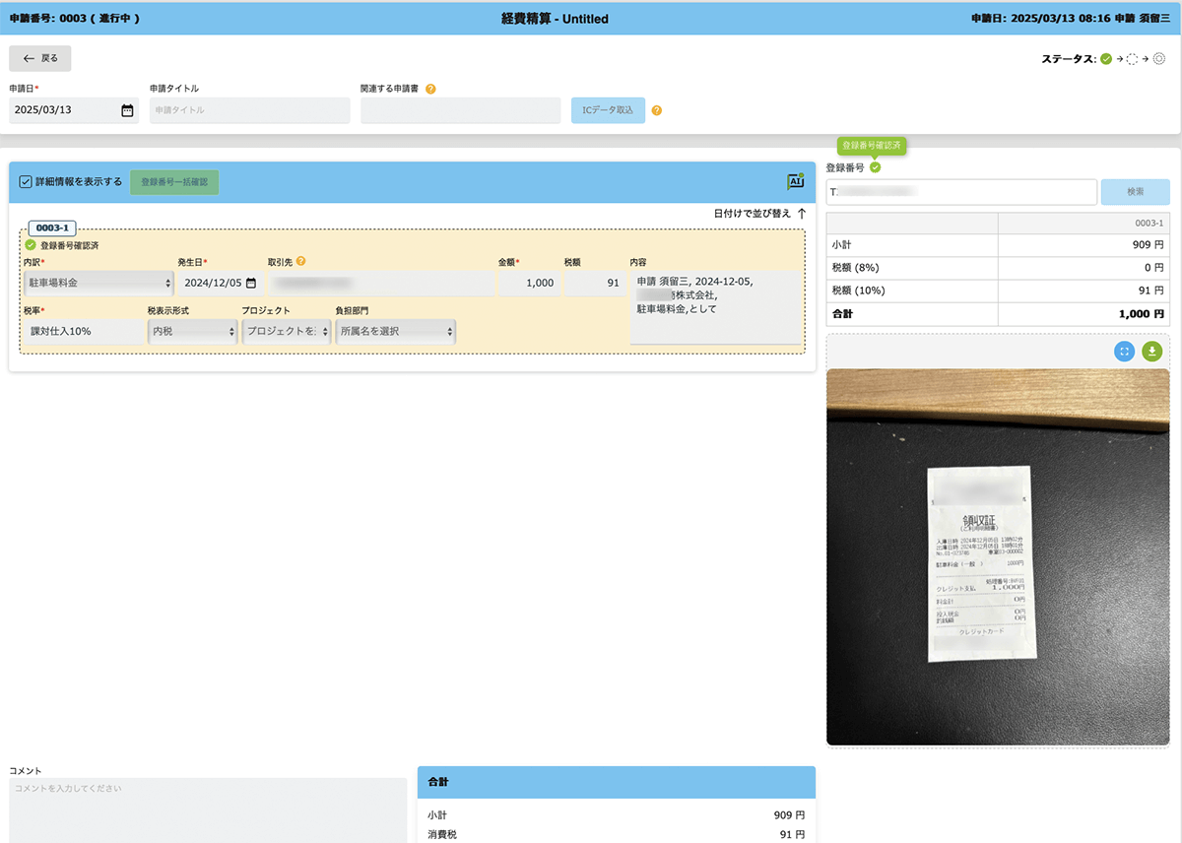1182x843 pixels.
Task: Click calendar icon in 発生日 field
Action: (251, 284)
